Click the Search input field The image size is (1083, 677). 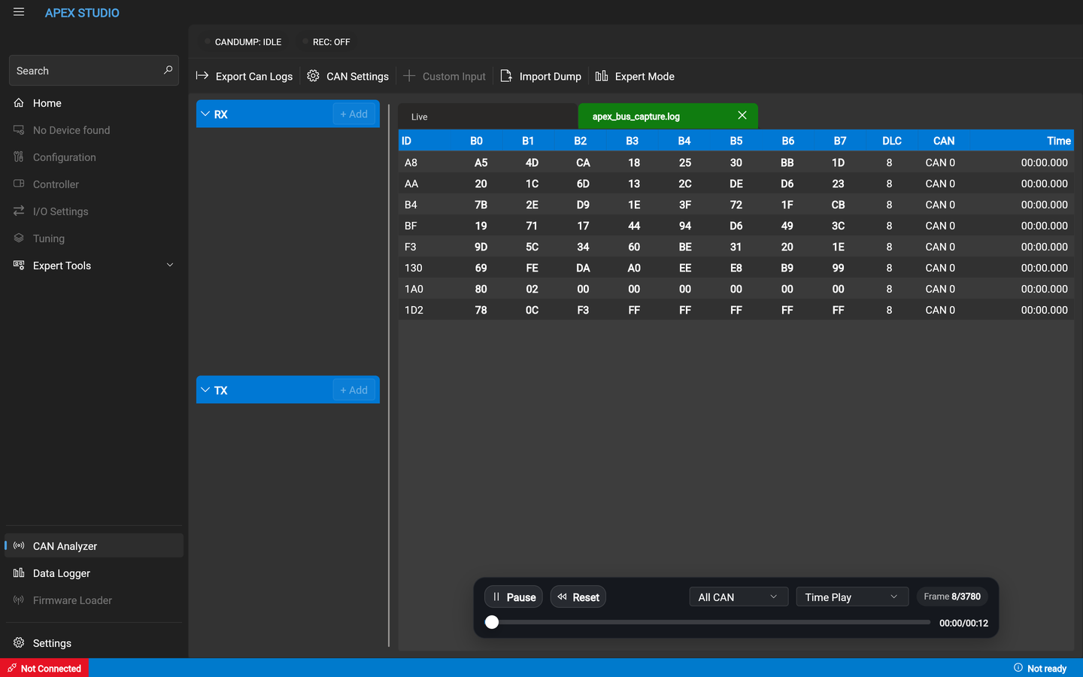point(94,70)
